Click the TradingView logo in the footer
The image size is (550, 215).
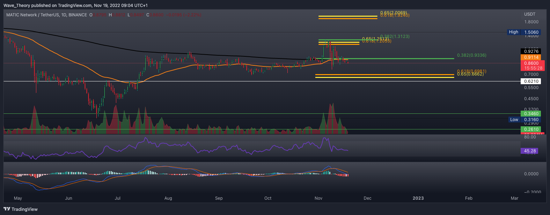21,209
